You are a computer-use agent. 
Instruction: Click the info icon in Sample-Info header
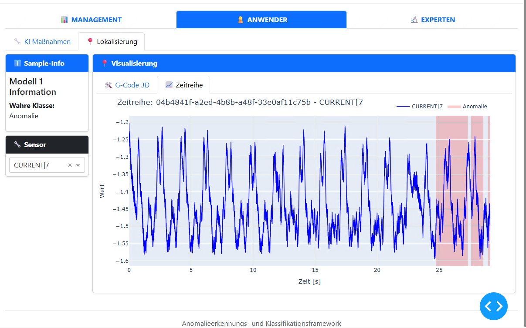tap(17, 63)
